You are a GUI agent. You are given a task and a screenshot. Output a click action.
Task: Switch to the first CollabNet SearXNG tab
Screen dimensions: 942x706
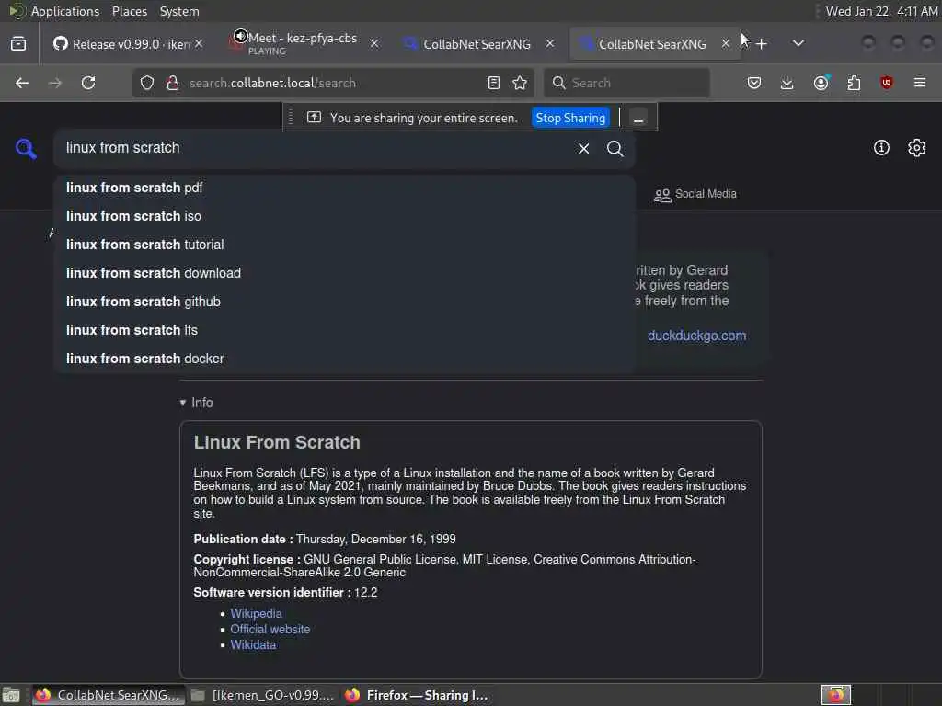click(x=477, y=44)
